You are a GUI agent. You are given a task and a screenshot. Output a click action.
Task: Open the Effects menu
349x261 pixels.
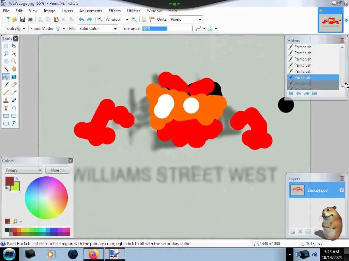pos(115,11)
